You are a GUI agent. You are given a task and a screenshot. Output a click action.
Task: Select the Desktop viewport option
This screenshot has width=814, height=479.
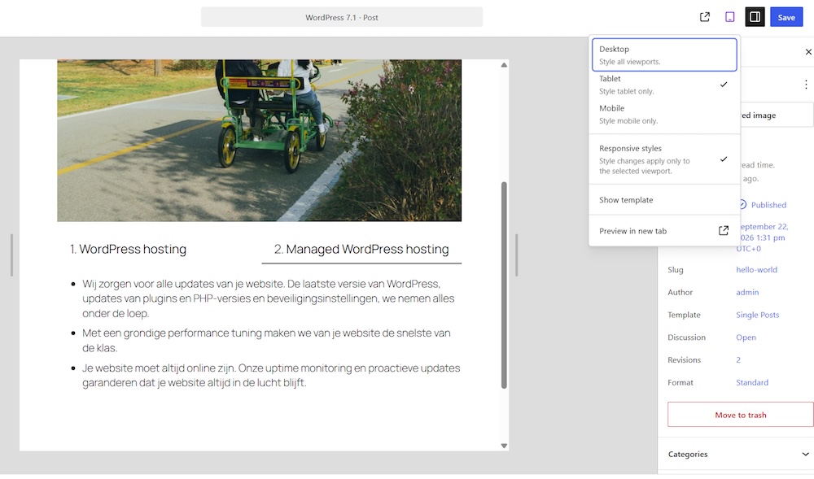pos(664,54)
